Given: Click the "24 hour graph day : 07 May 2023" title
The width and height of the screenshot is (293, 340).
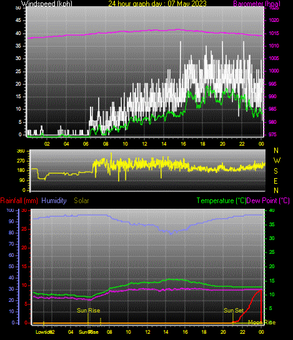Looking at the screenshot, I should click(x=157, y=4).
